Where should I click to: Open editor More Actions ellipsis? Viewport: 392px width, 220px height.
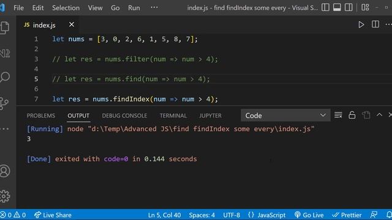tap(388, 24)
